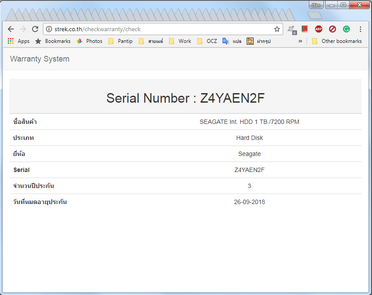
Task: Click the Hard Disk value cell
Action: coord(249,138)
